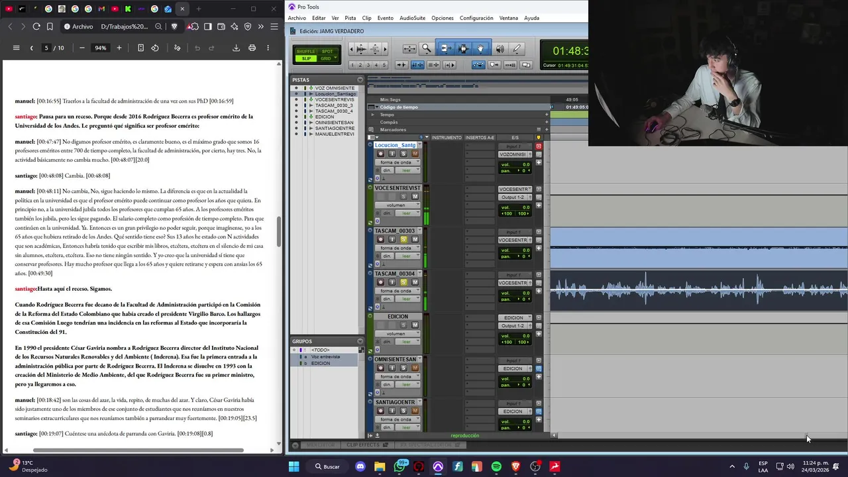The image size is (848, 477).
Task: Mute the Locucion_Santg track
Action: click(x=415, y=154)
